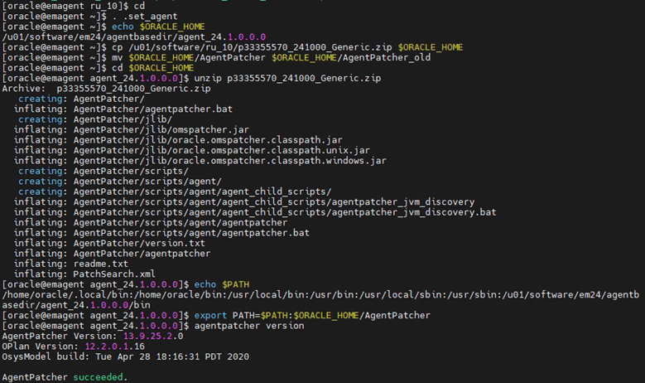Image resolution: width=645 pixels, height=383 pixels.
Task: Click AgentPatcher/jlib/omspatcher.jar path
Action: (161, 129)
